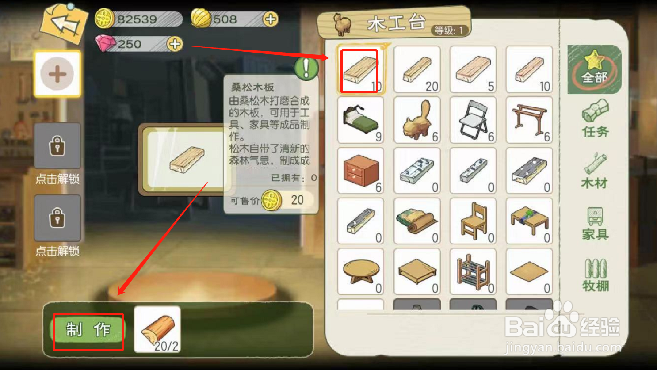Select the wooden bunk shelf item
This screenshot has height=370, width=657.
(473, 271)
